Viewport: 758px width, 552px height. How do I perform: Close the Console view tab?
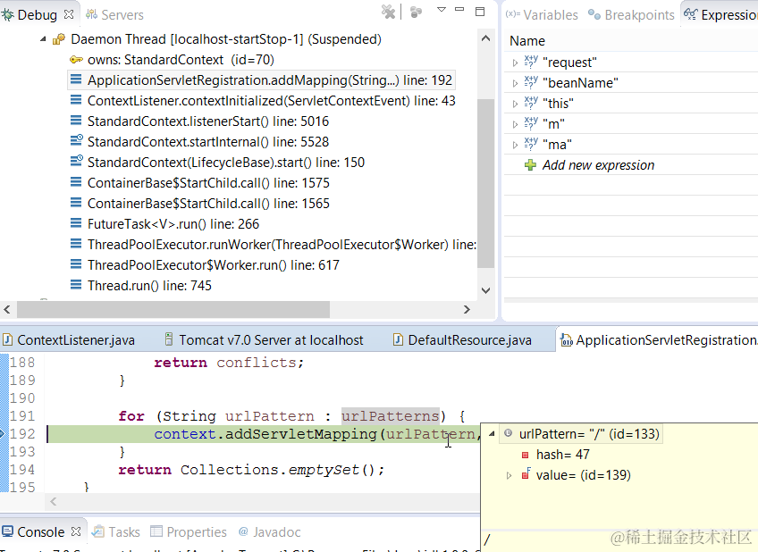point(76,531)
